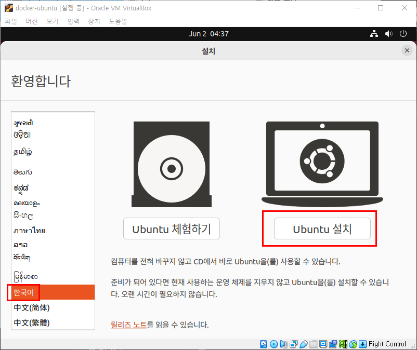Select 한국어 in the language list
The width and height of the screenshot is (417, 350).
(x=53, y=292)
